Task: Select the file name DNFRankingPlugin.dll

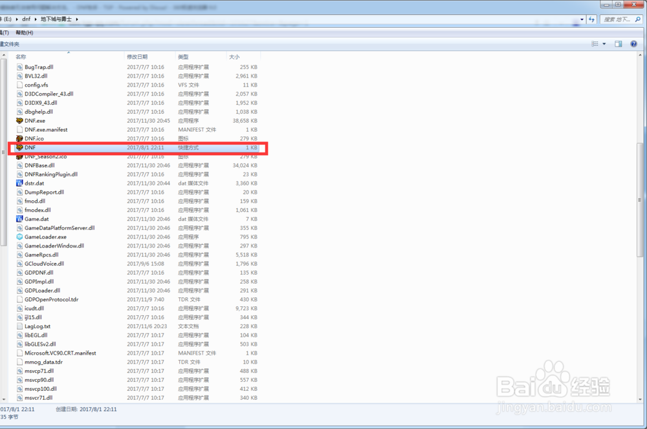Action: click(51, 174)
